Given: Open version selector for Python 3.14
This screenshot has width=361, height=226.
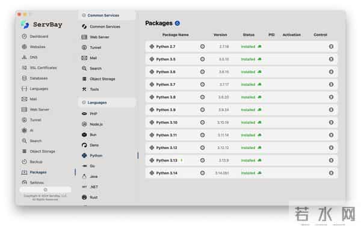Looking at the screenshot, I should [x=202, y=173].
